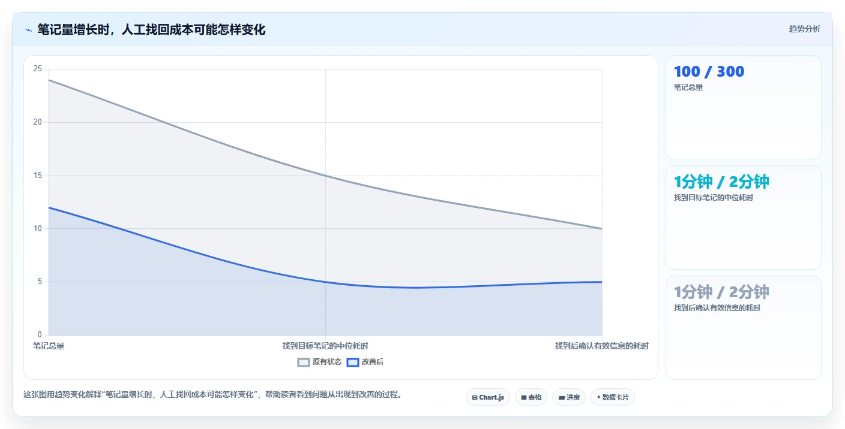
Task: Click the 数据卡片 tag chip
Action: [613, 397]
